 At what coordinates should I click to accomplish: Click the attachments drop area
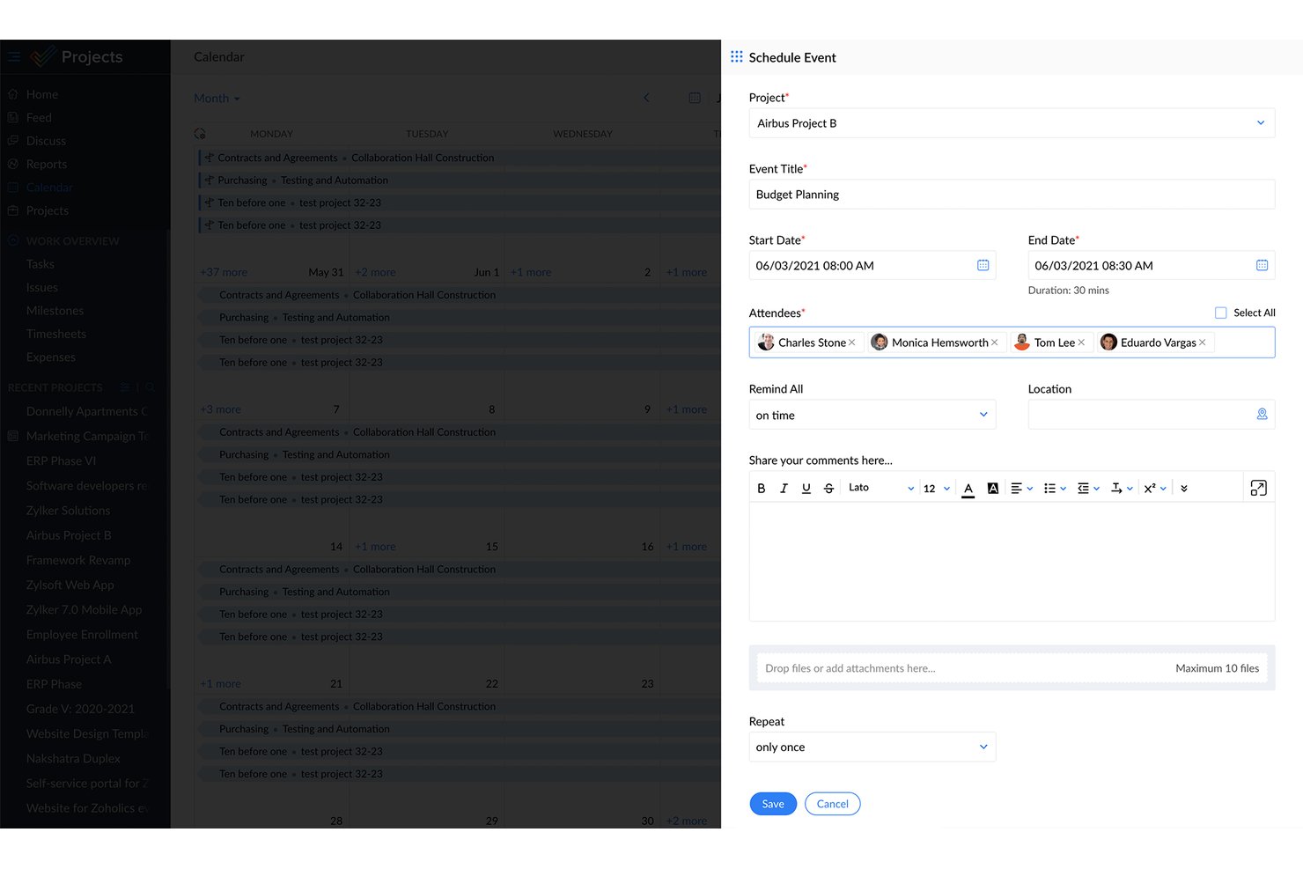tap(1012, 668)
